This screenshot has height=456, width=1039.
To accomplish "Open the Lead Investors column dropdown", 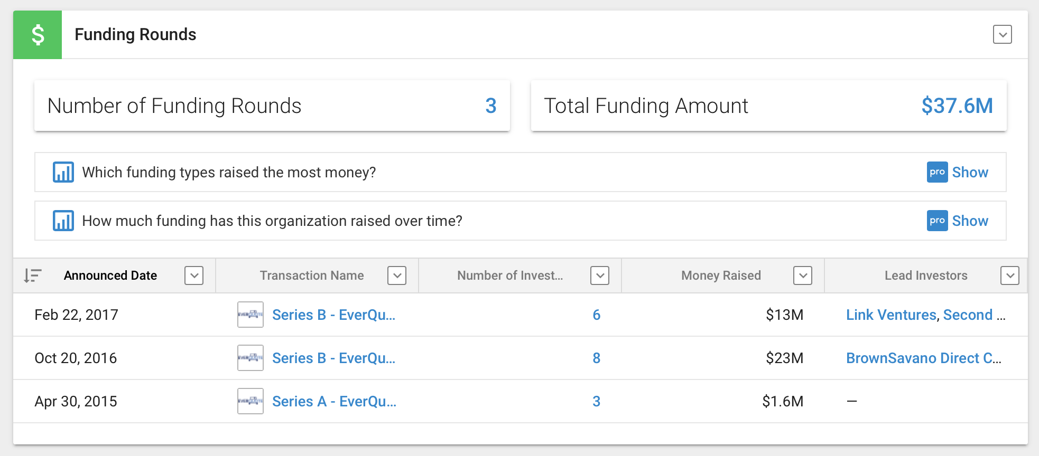I will point(1010,275).
